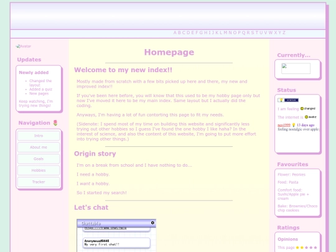Click the 'Newly added' heading
336x252 pixels.
34,72
